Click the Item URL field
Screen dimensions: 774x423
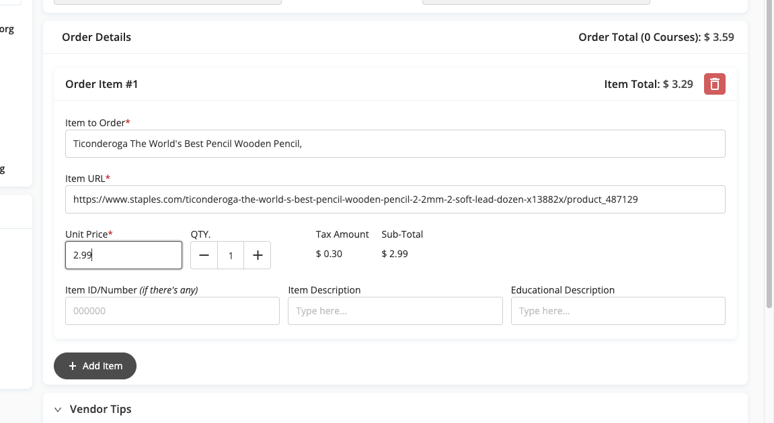click(395, 199)
